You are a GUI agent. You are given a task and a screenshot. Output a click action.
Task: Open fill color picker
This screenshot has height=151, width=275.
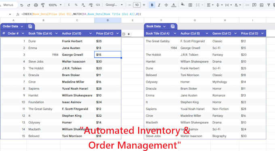(x=182, y=5)
